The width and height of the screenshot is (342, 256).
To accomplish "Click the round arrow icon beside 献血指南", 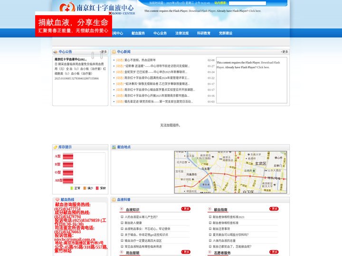I will click(x=209, y=209).
